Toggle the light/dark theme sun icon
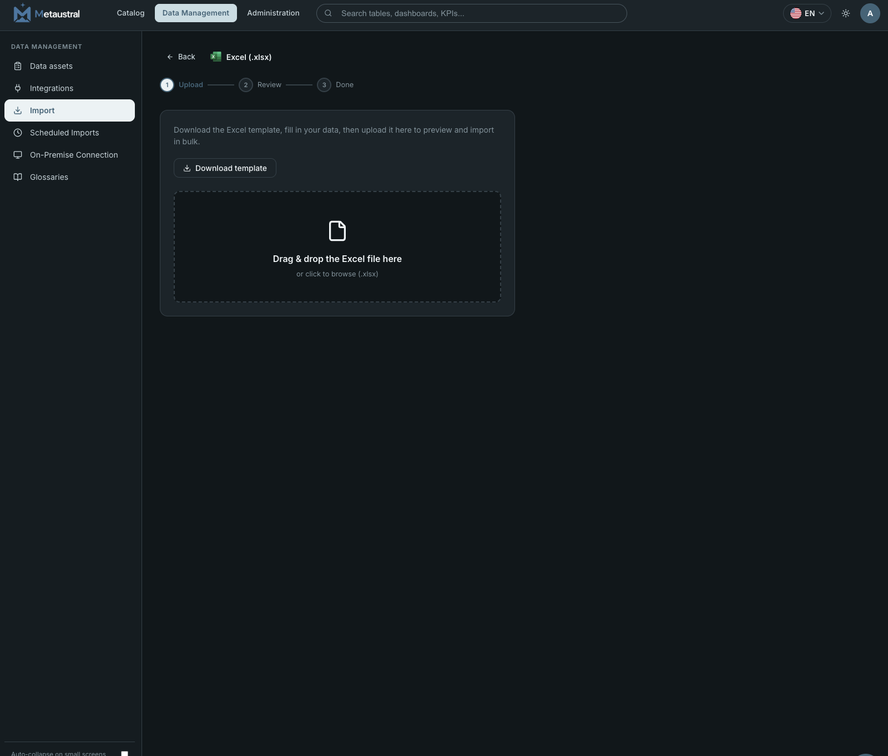The width and height of the screenshot is (888, 756). point(846,13)
